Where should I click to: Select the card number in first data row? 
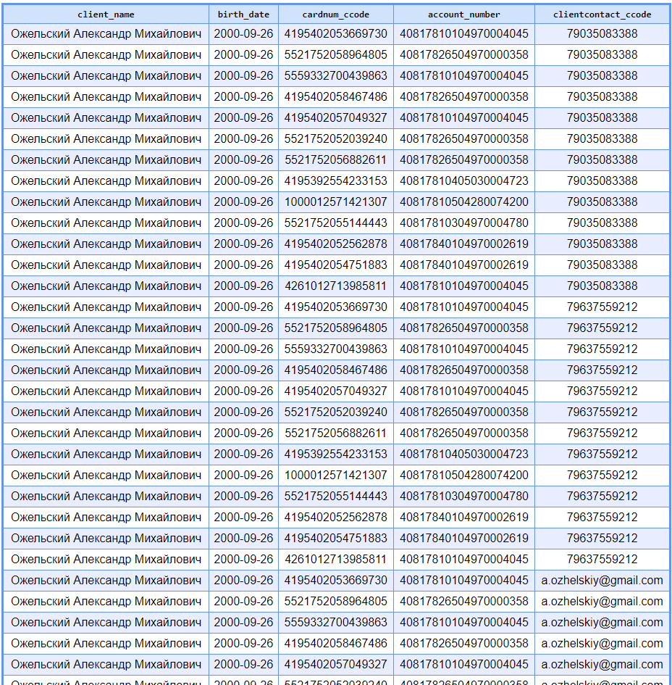[335, 33]
